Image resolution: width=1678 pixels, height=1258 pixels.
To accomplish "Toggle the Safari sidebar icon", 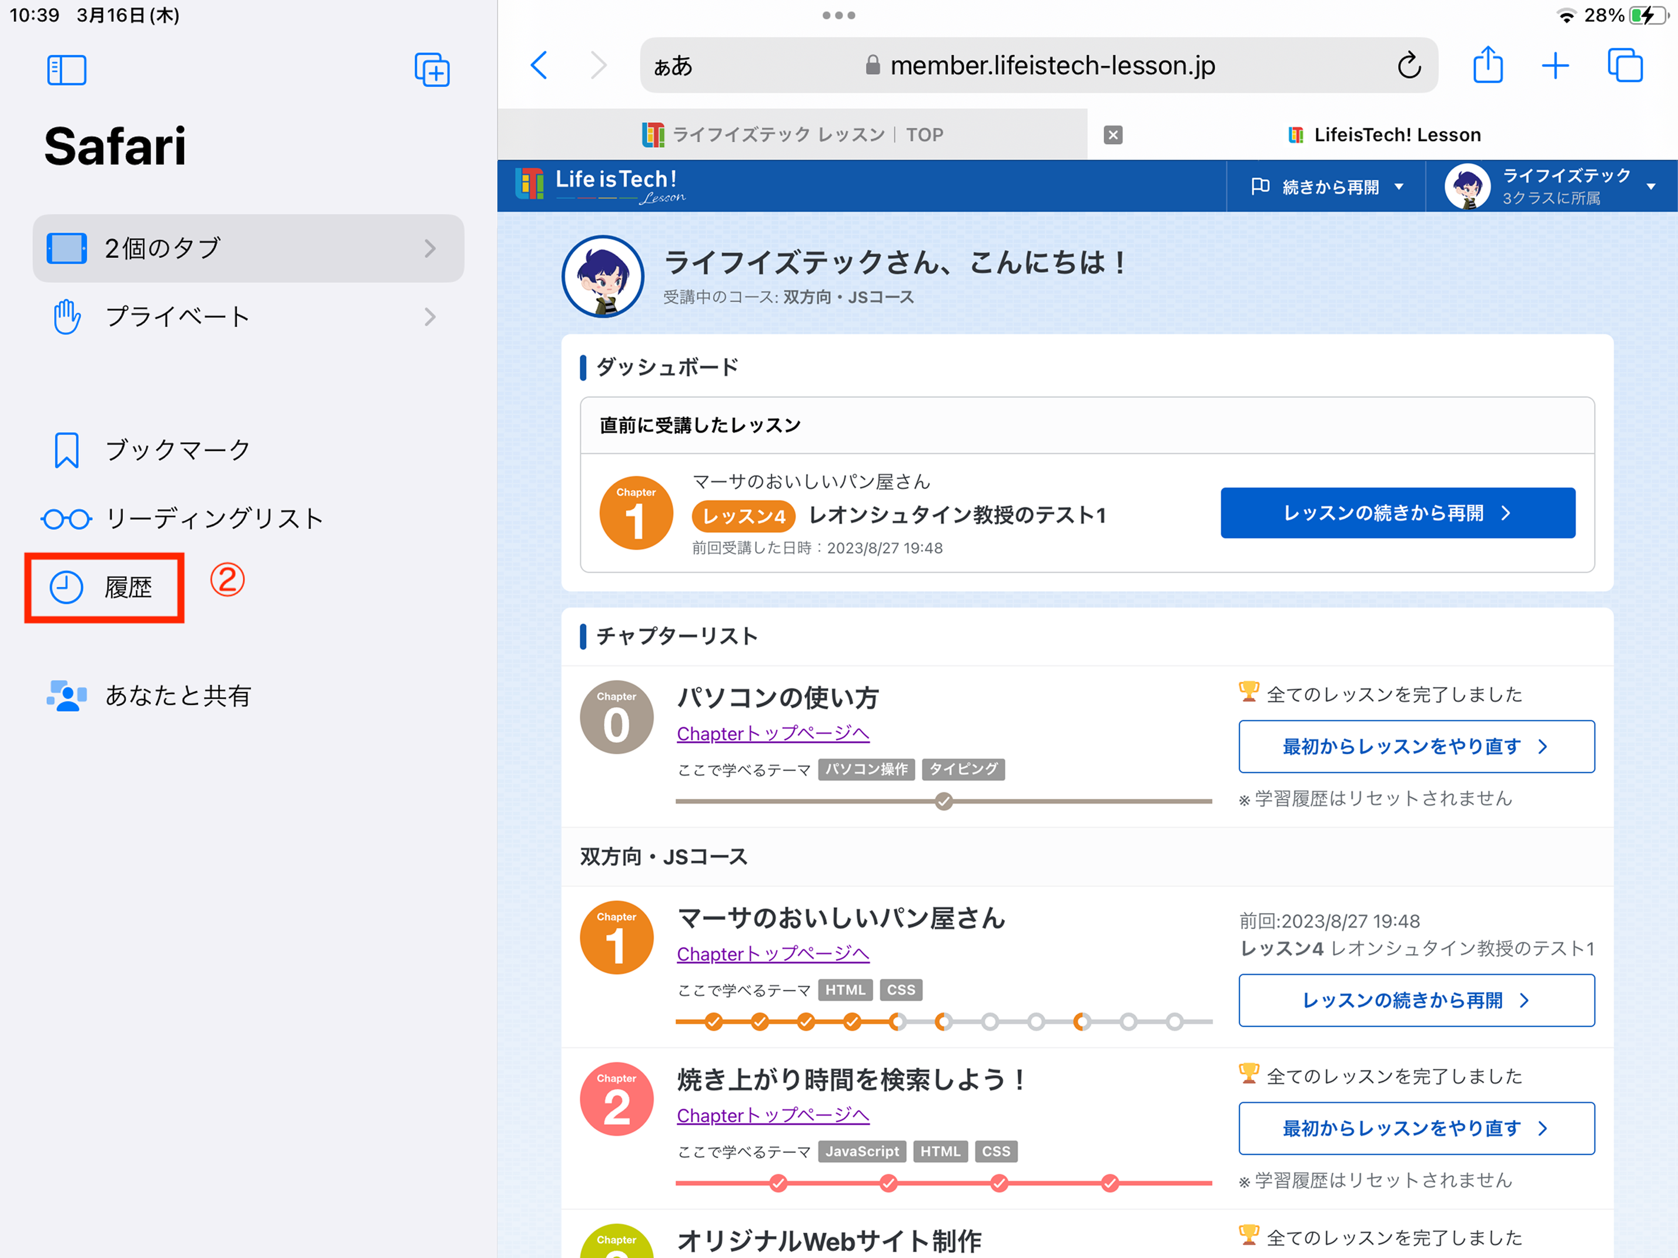I will coord(66,70).
